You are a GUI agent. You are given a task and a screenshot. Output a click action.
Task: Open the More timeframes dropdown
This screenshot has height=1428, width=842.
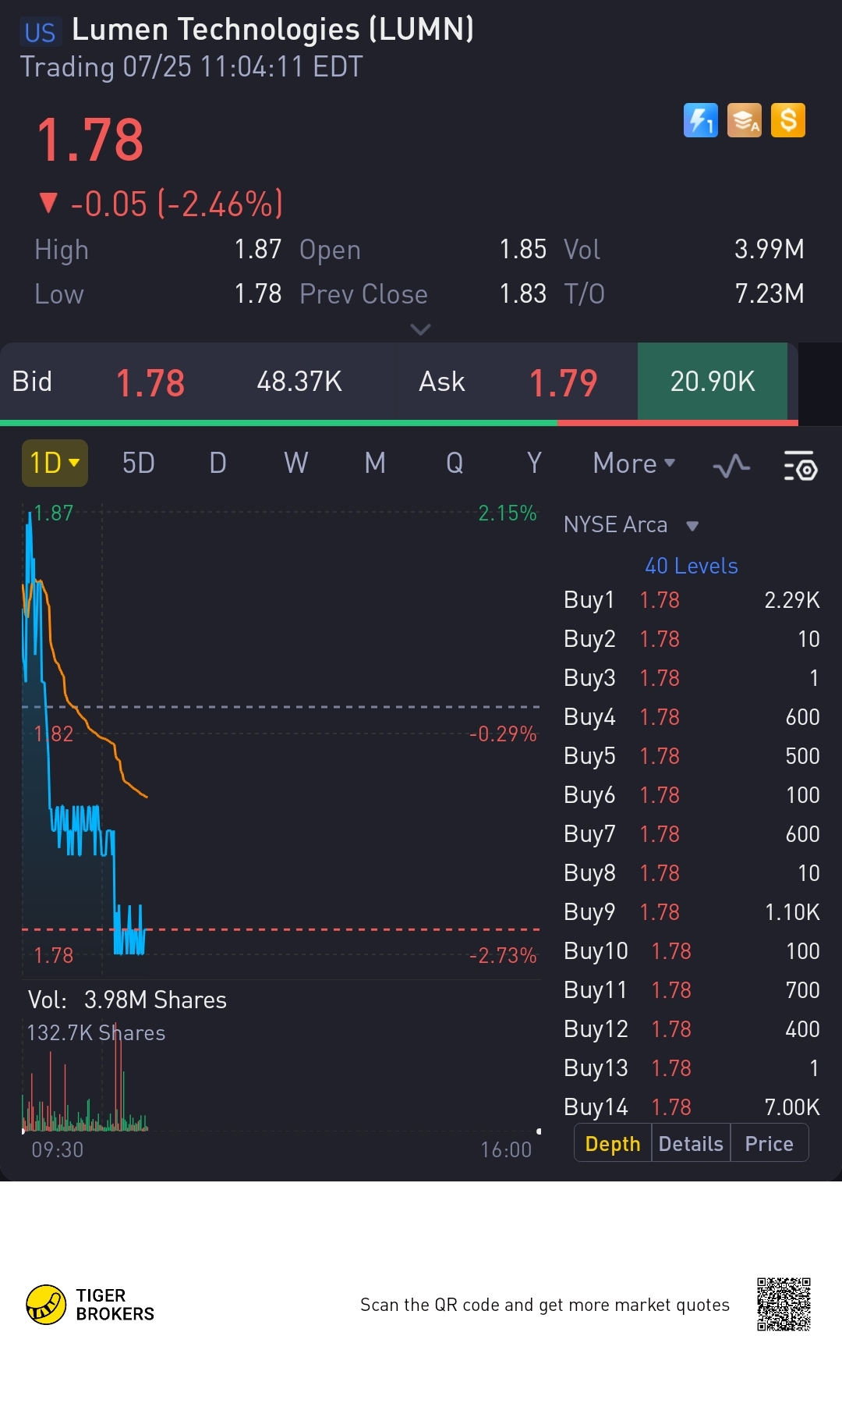[633, 464]
